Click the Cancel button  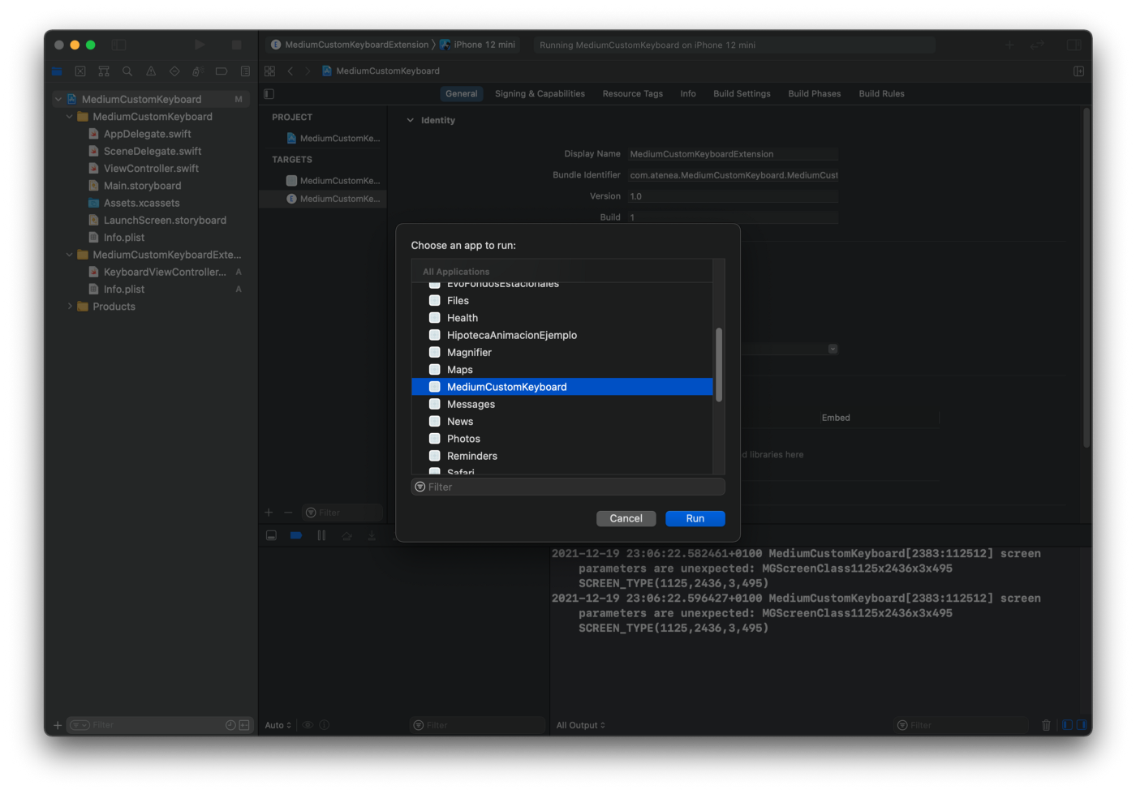pos(626,518)
